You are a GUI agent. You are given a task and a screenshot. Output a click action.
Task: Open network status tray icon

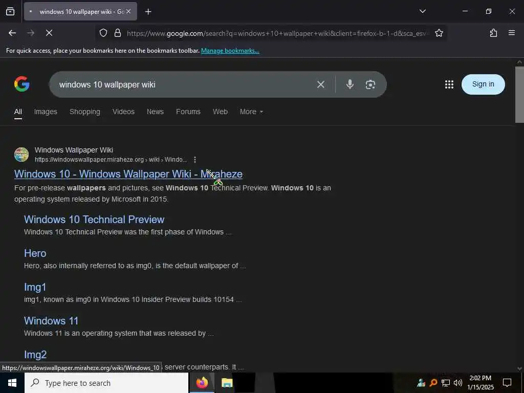point(445,383)
